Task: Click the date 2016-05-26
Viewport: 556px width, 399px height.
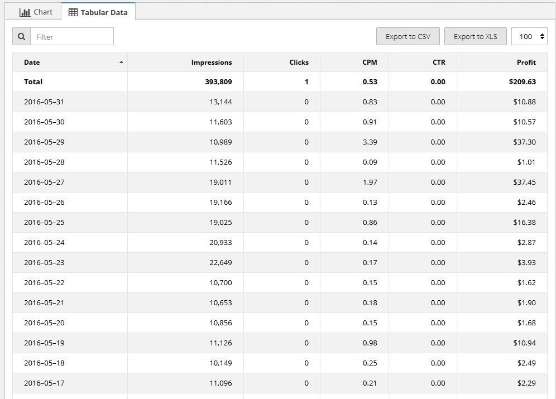Action: coord(44,203)
